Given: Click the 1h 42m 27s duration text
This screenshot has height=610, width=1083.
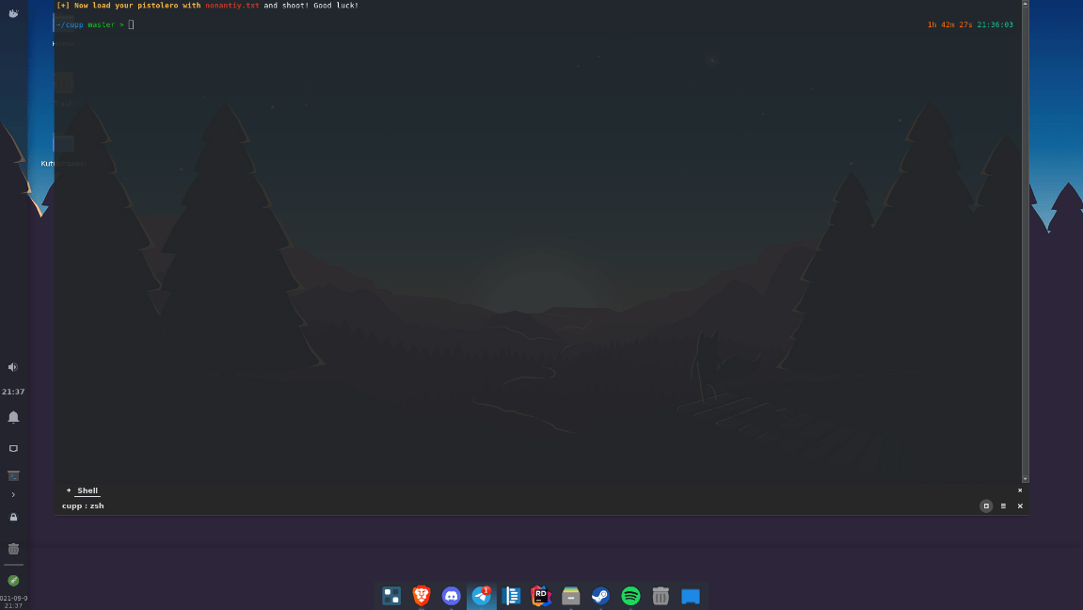Looking at the screenshot, I should click(x=949, y=24).
